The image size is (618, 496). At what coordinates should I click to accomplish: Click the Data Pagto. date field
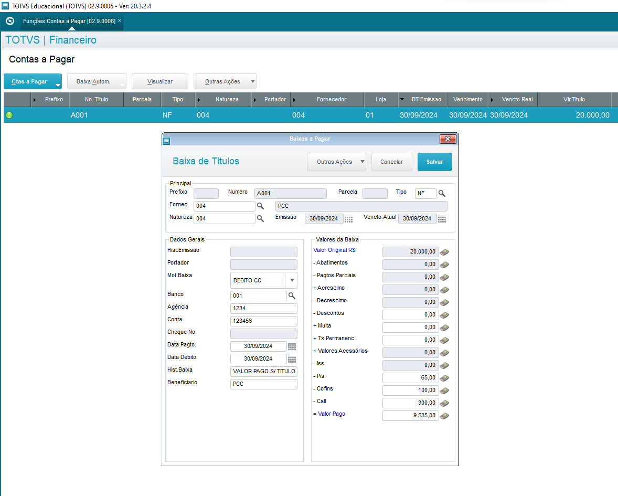coord(258,346)
